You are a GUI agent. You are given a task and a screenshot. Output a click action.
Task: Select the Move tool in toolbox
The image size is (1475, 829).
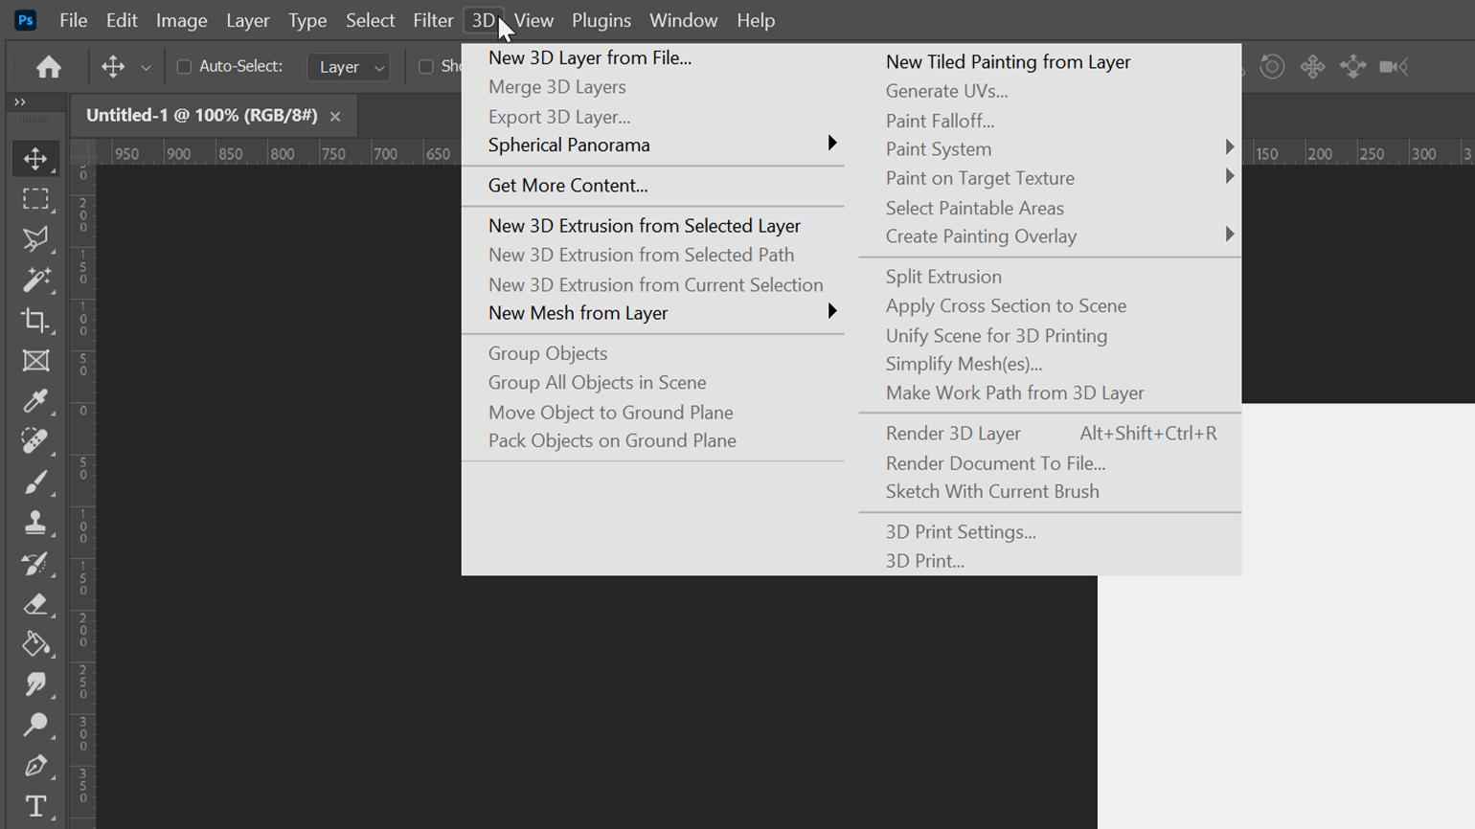pos(35,158)
